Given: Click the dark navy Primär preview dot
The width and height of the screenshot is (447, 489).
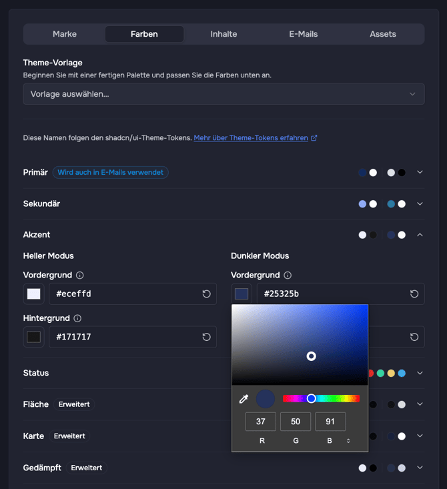Looking at the screenshot, I should point(362,173).
